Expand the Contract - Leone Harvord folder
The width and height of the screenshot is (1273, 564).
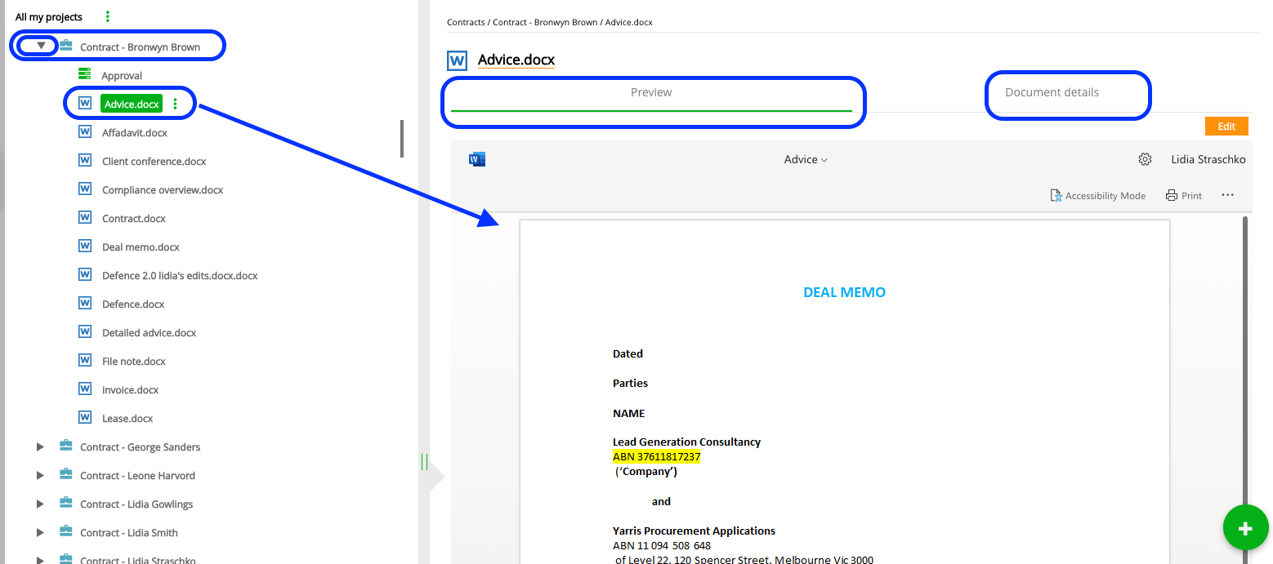coord(40,475)
